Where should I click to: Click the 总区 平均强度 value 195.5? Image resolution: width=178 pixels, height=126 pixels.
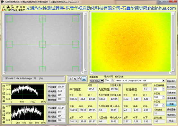click(92, 89)
